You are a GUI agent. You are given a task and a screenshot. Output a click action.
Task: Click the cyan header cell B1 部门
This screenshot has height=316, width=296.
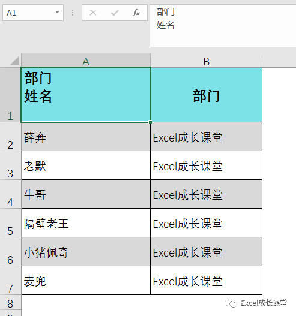coord(206,95)
